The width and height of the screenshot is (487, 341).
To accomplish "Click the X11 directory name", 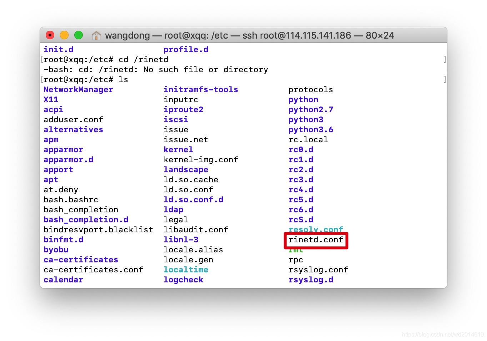I will pos(51,100).
